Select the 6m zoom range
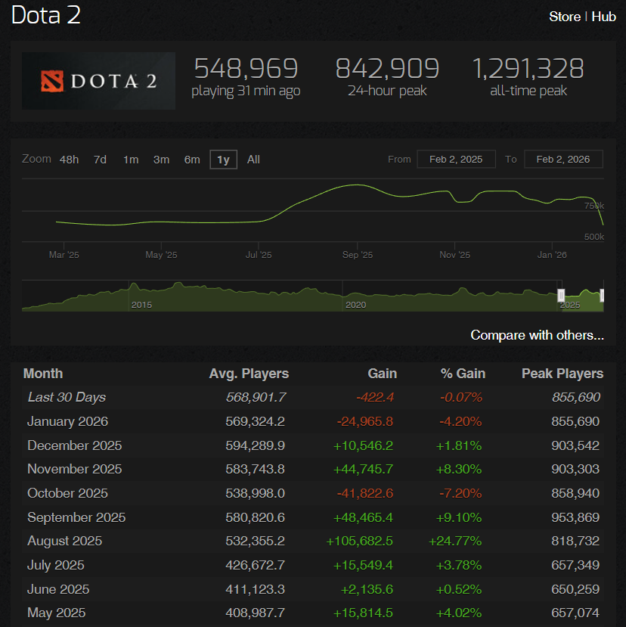 tap(191, 159)
